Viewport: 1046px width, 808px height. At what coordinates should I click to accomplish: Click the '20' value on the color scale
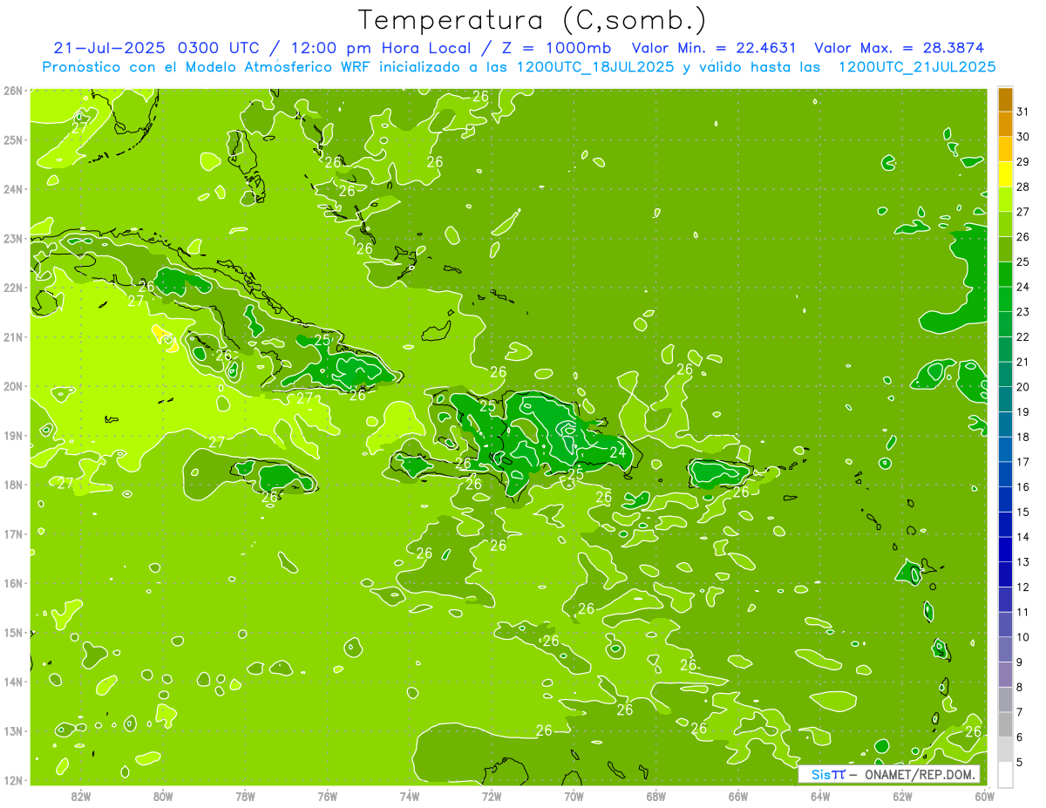tap(1022, 387)
